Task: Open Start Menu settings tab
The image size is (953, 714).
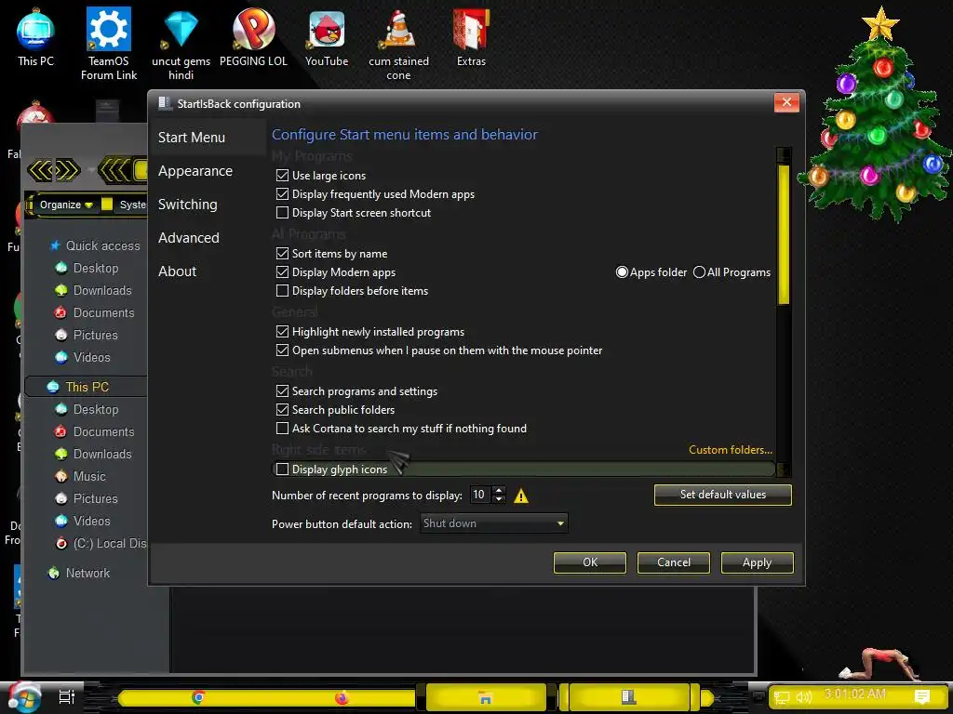Action: (x=192, y=138)
